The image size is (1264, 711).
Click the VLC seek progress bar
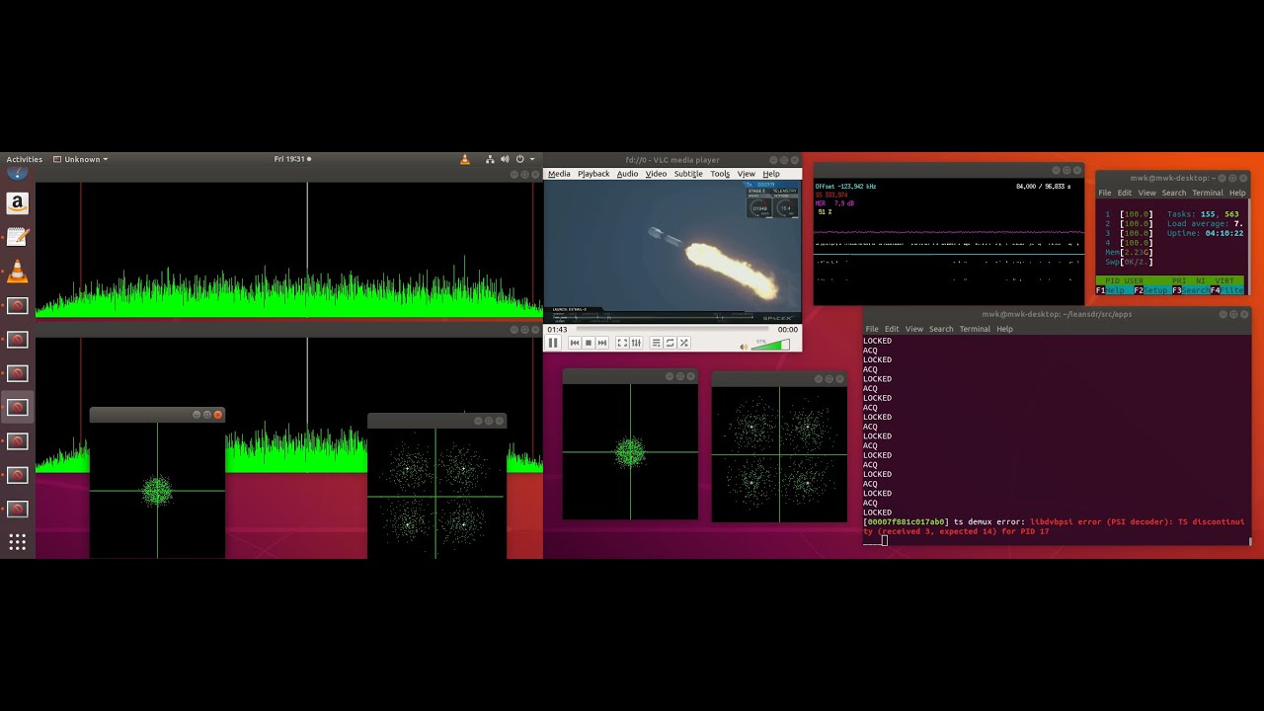(671, 330)
